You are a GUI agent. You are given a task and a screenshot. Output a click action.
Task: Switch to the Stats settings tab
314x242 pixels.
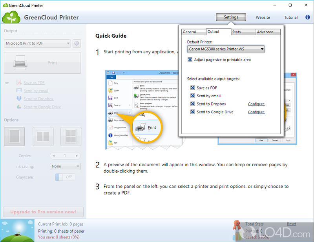pos(243,32)
